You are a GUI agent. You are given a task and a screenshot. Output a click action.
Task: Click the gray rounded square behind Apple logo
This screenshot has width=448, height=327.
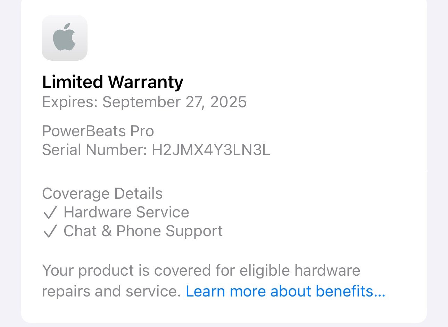pos(65,38)
